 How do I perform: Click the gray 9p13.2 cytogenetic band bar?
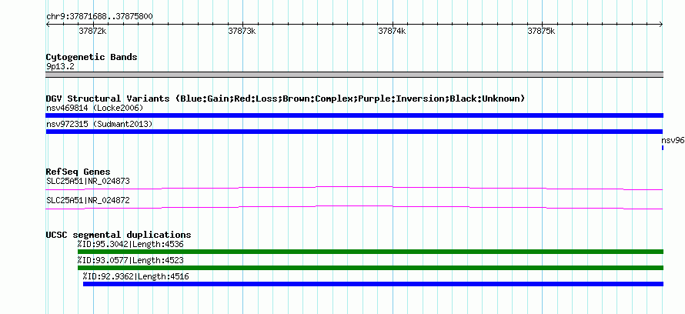354,75
